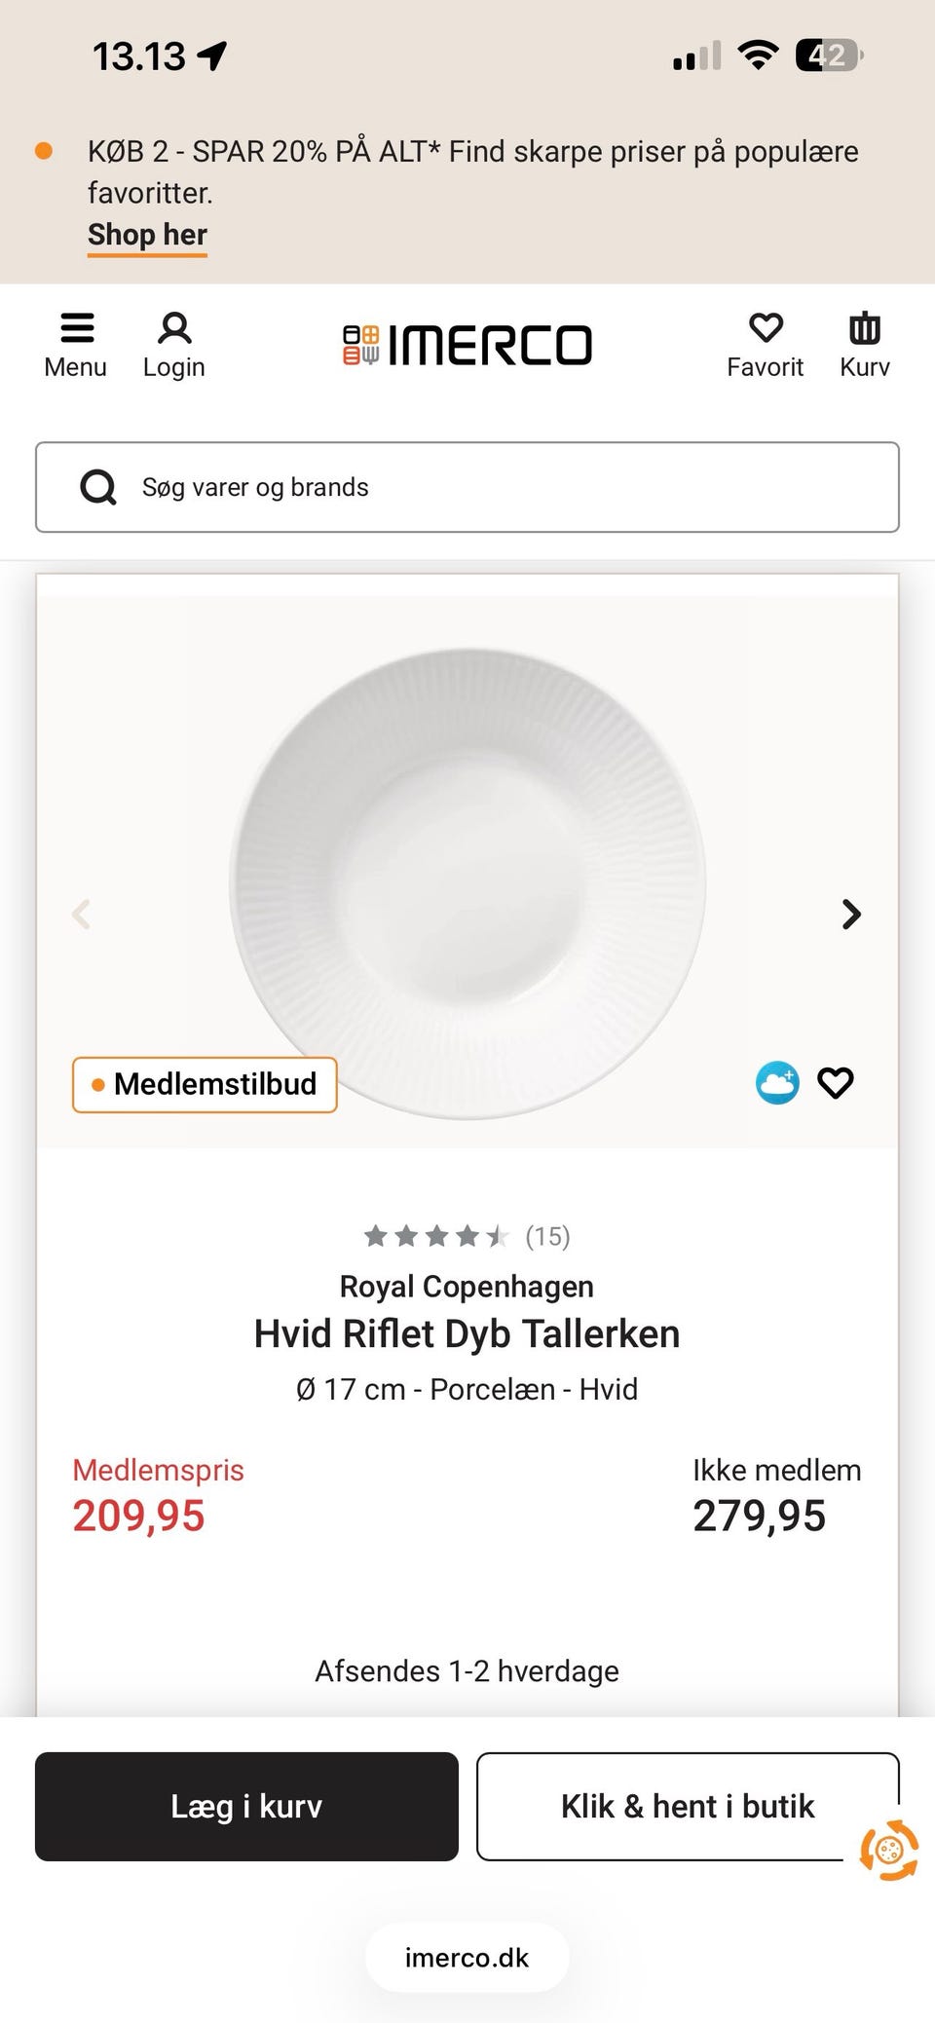Open the star rating reviews (15)
935x2023 pixels.
point(467,1236)
